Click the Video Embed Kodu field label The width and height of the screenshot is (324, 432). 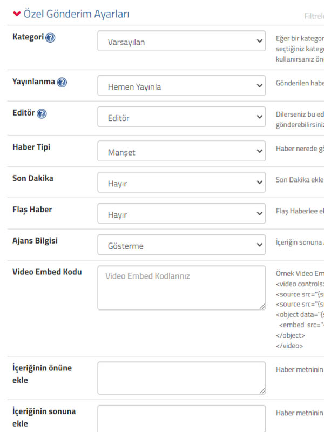tap(47, 272)
